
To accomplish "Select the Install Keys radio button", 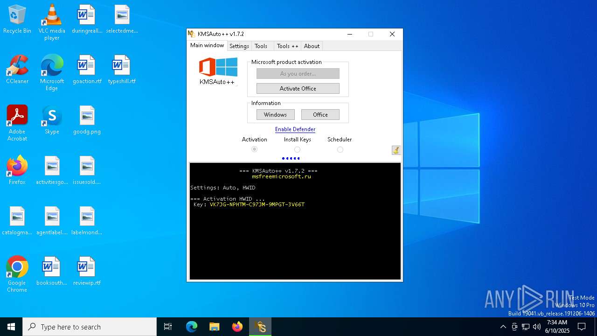I will (297, 149).
